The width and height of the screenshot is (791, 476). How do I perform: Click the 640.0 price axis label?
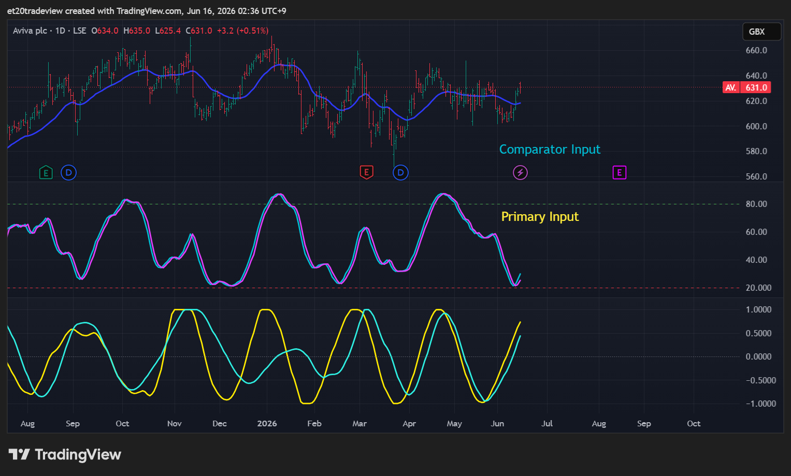tap(756, 76)
